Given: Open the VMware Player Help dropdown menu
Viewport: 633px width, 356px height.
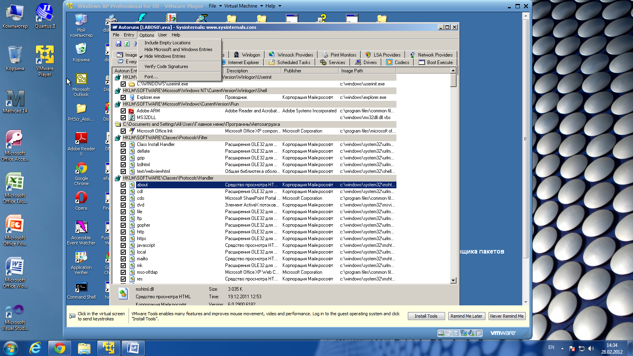Looking at the screenshot, I should [x=273, y=6].
